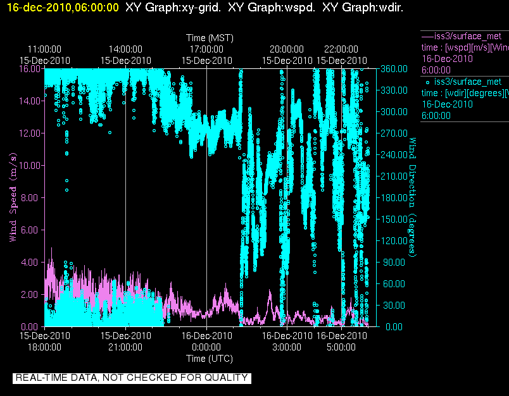Click the 120.00 wind direction tick value
The image size is (509, 396).
coord(394,240)
